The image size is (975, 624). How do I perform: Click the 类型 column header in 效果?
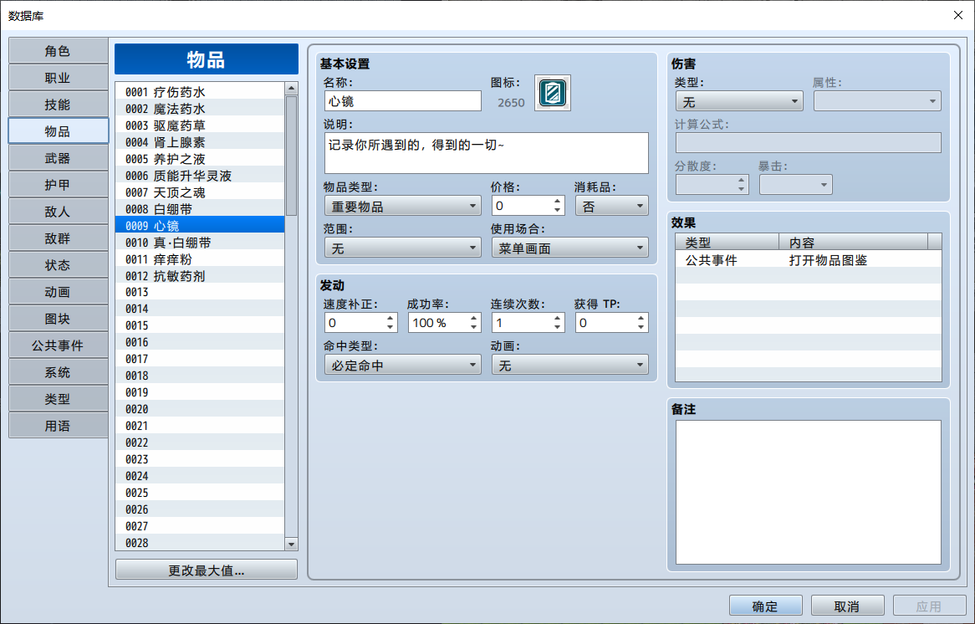pos(727,242)
